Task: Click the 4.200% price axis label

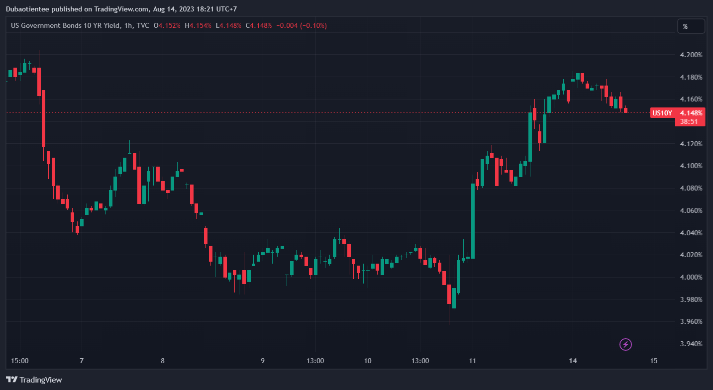Action: 691,55
